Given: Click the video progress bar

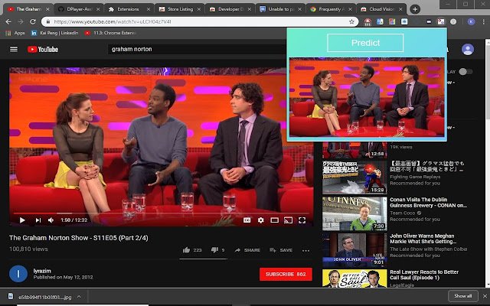Looking at the screenshot, I should point(161,213).
